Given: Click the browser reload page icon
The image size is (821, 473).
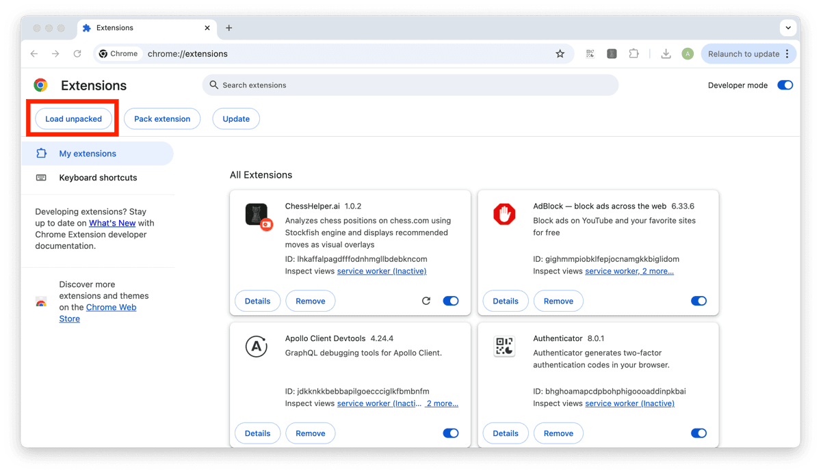Looking at the screenshot, I should point(77,54).
